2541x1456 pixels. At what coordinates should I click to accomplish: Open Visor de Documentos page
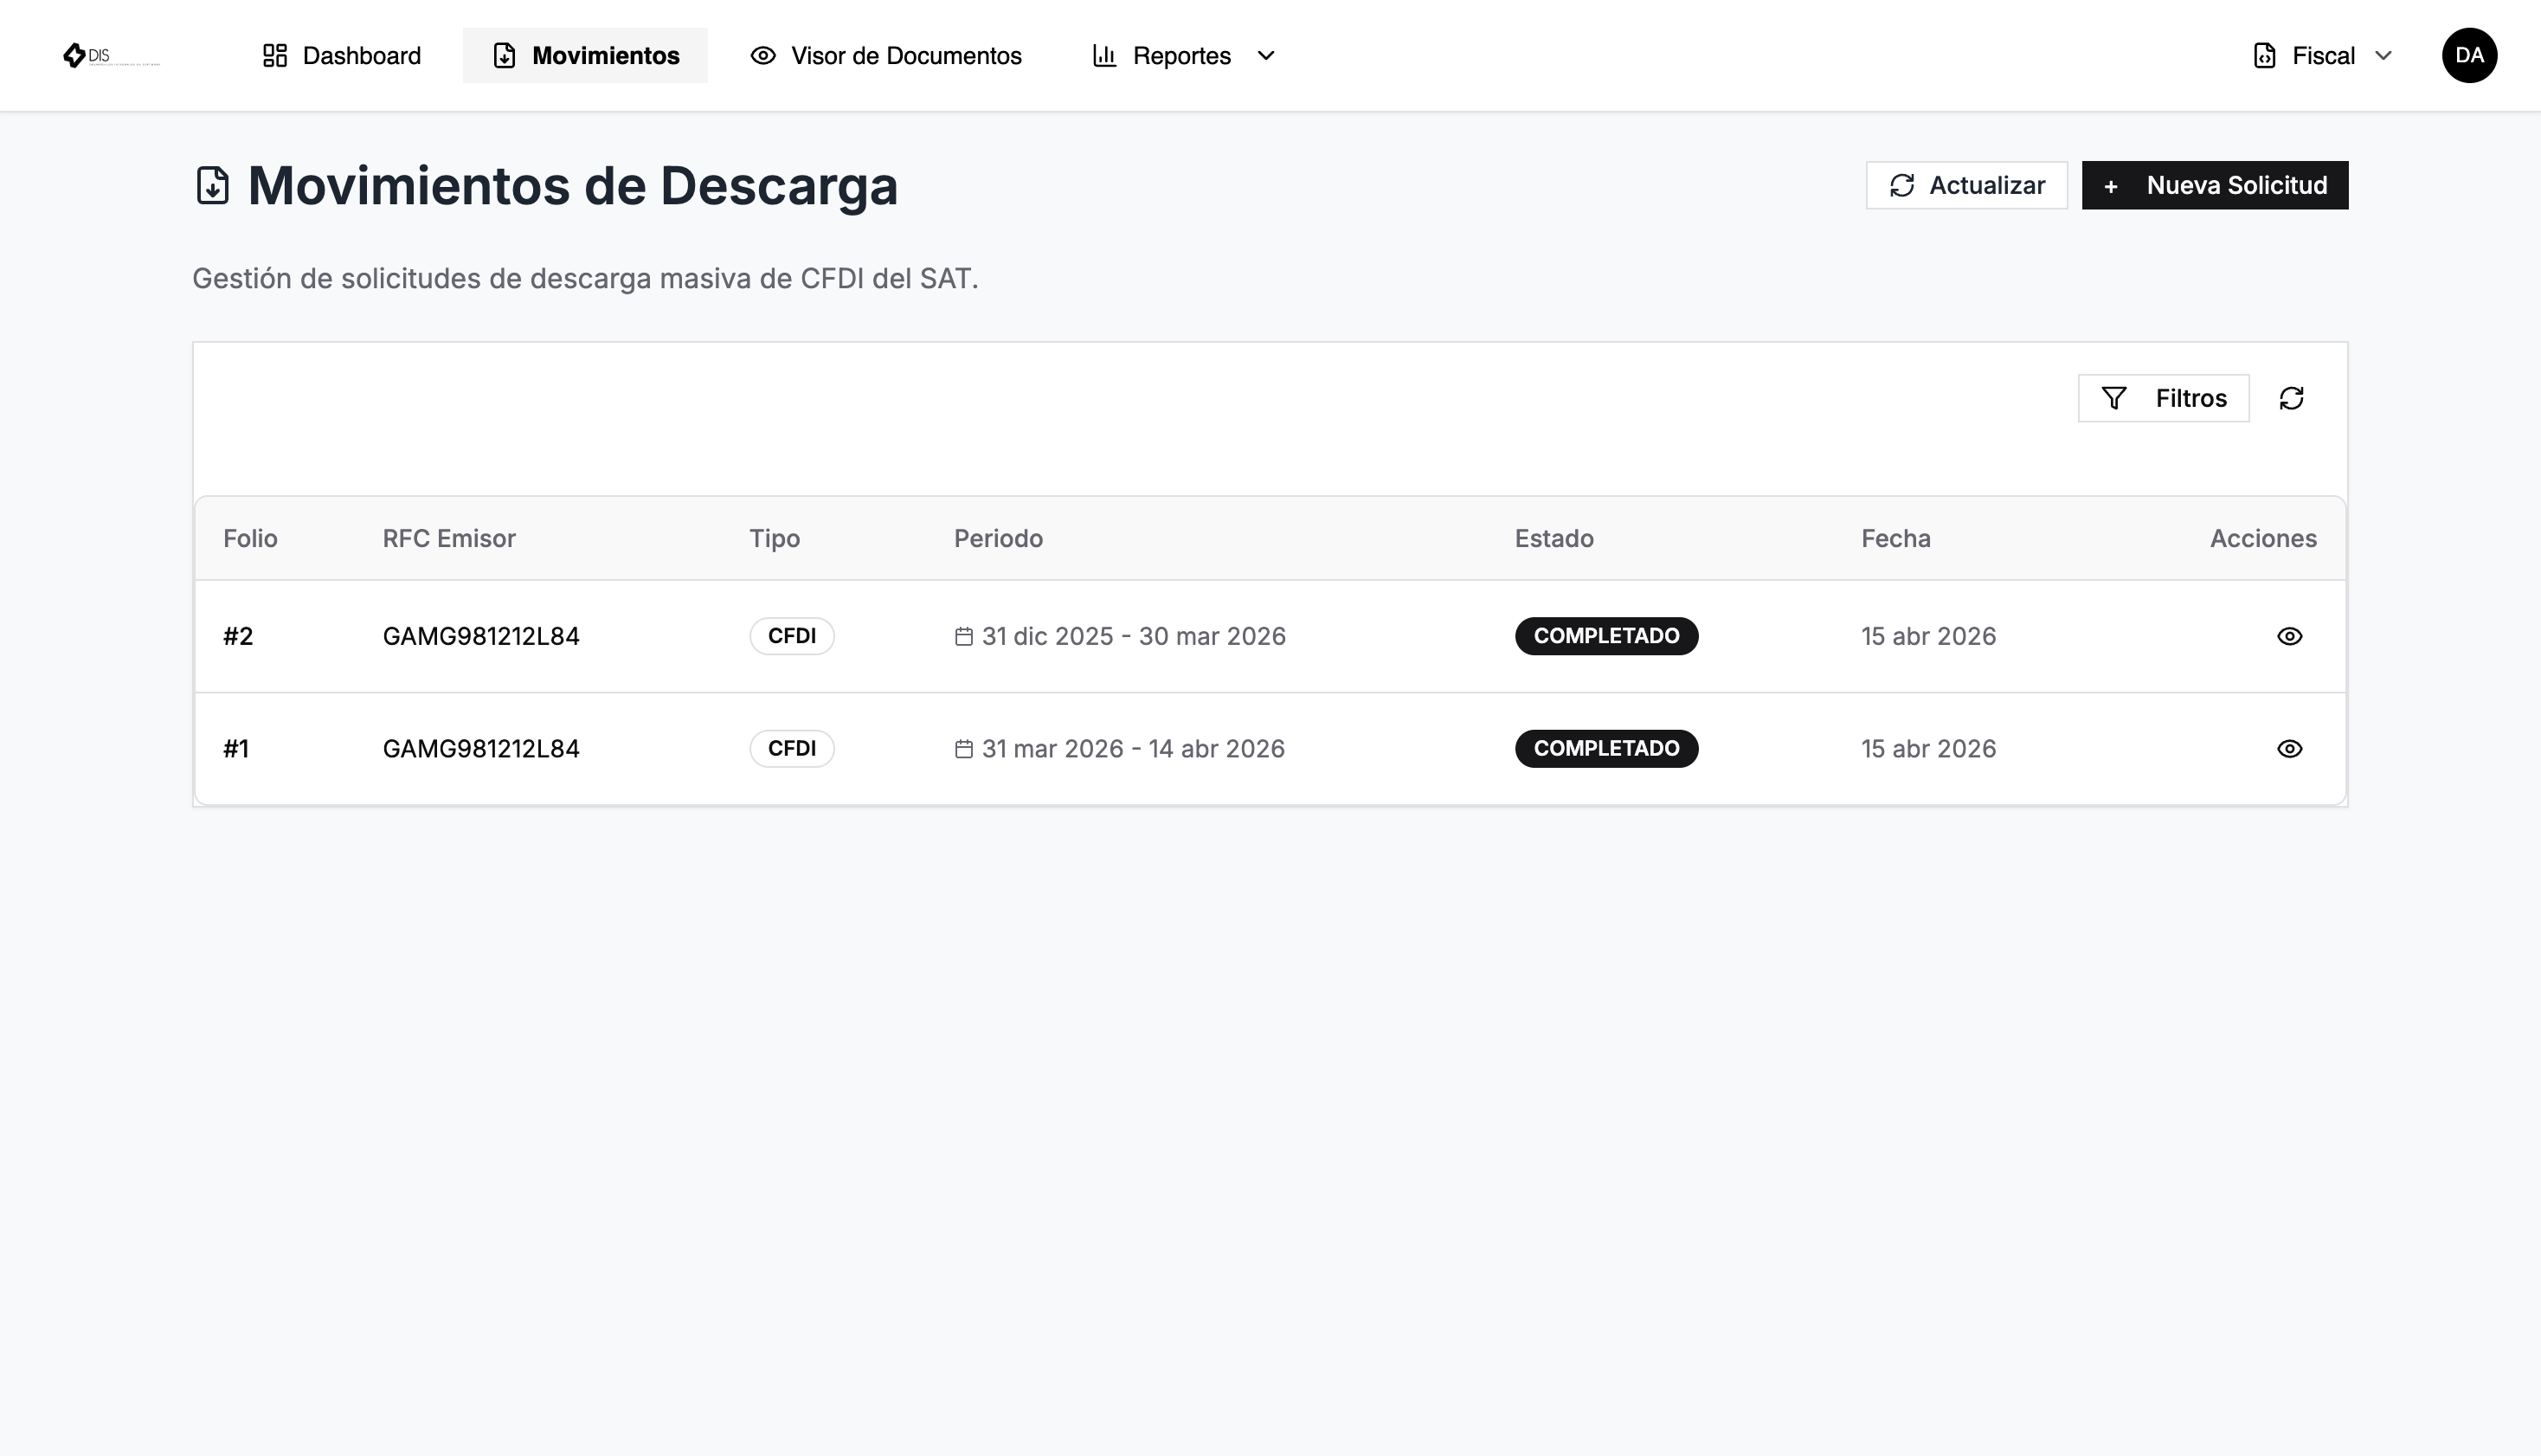885,55
